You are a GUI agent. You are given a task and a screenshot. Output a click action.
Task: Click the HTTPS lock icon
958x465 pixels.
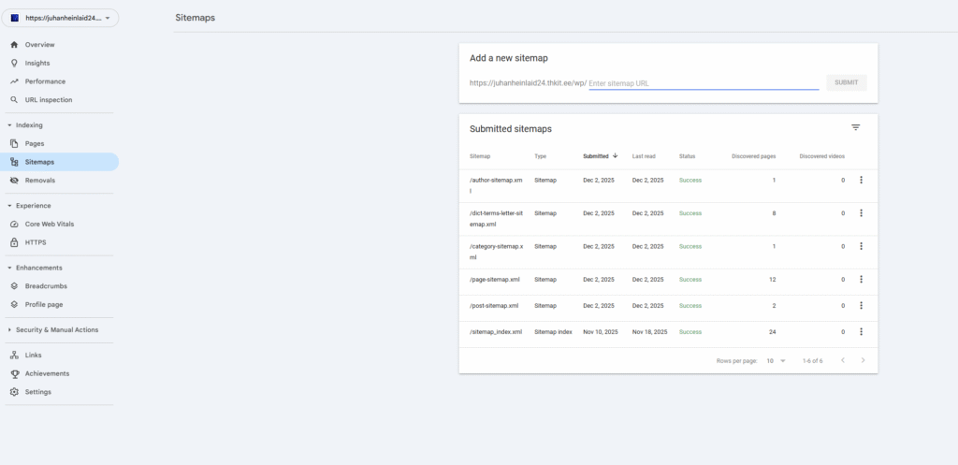point(14,242)
